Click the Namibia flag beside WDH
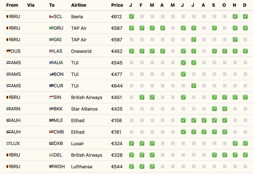The width and height of the screenshot is (253, 174). (51, 167)
